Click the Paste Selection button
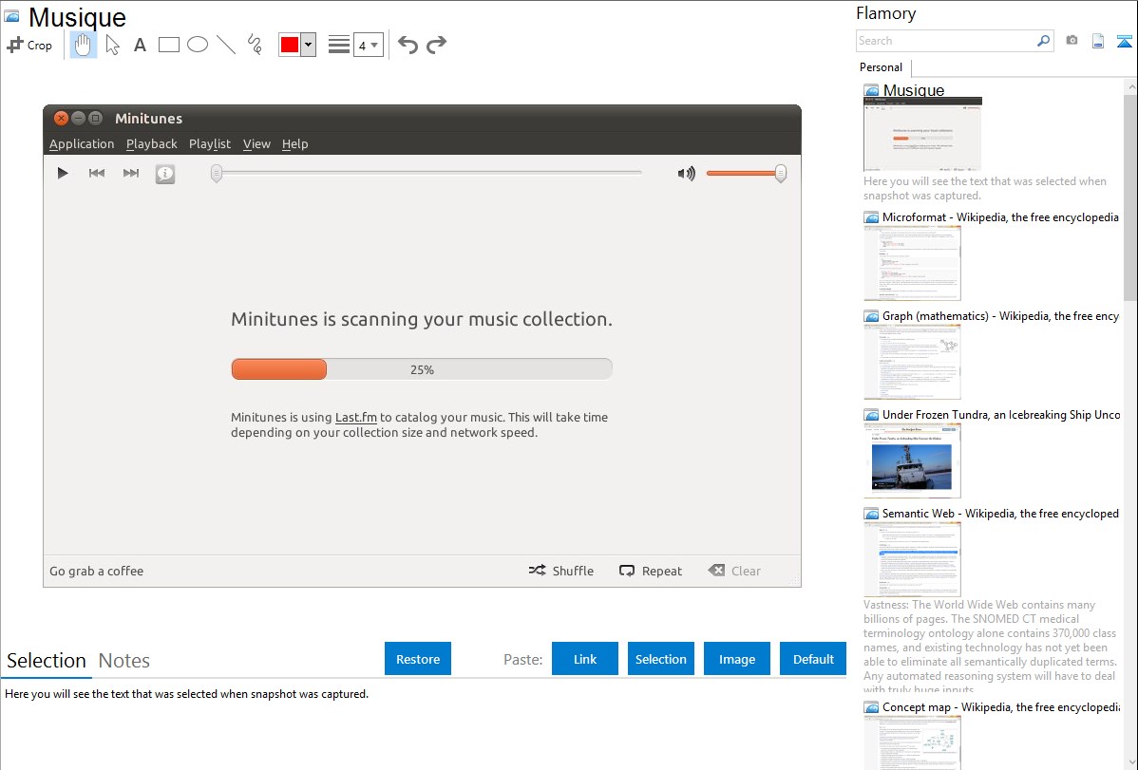The width and height of the screenshot is (1138, 770). click(661, 659)
